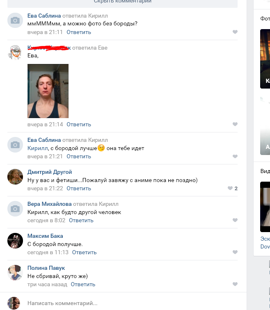
Task: Reply to Дмитрий Другой's comment
Action: [x=79, y=188]
